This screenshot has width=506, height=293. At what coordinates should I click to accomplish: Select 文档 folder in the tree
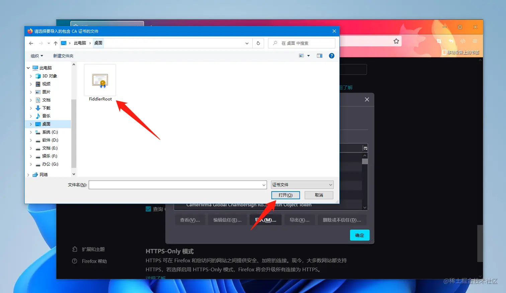point(46,100)
